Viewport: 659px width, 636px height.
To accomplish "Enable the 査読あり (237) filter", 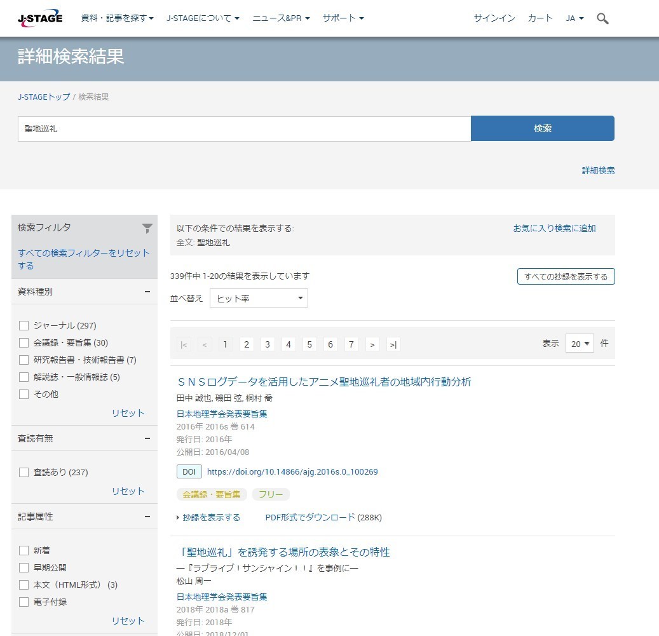I will pyautogui.click(x=24, y=472).
